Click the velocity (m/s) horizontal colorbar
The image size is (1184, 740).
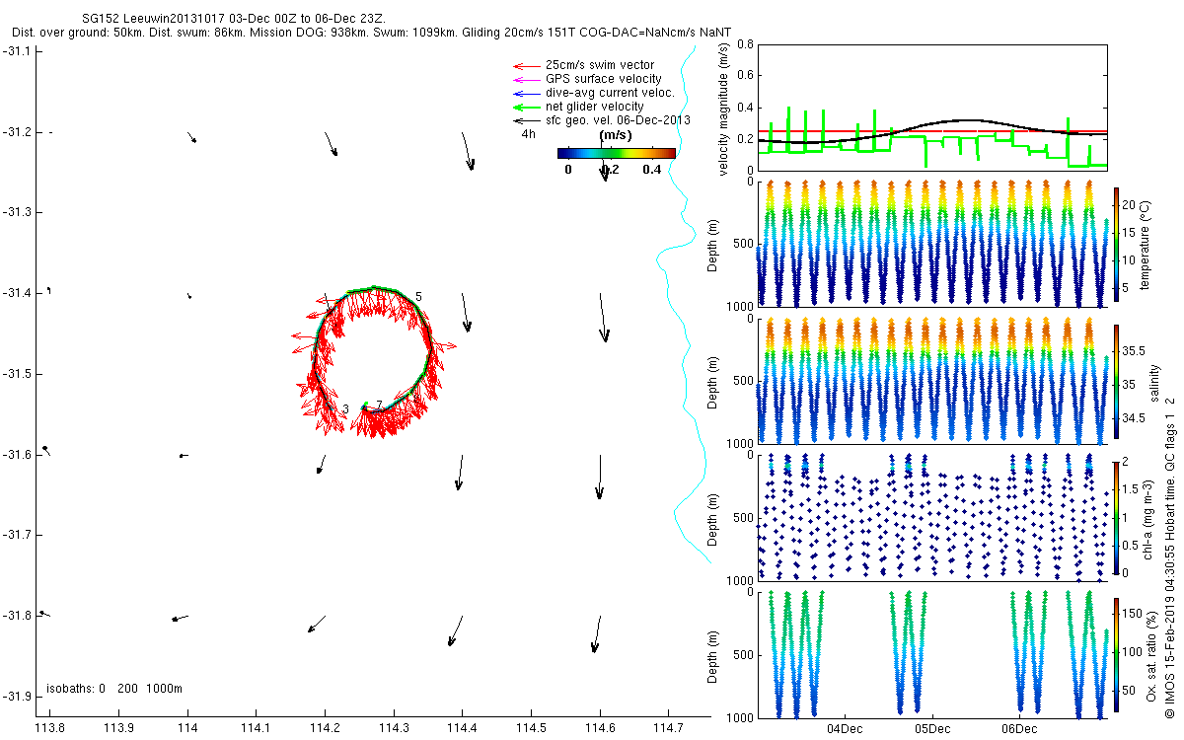617,153
